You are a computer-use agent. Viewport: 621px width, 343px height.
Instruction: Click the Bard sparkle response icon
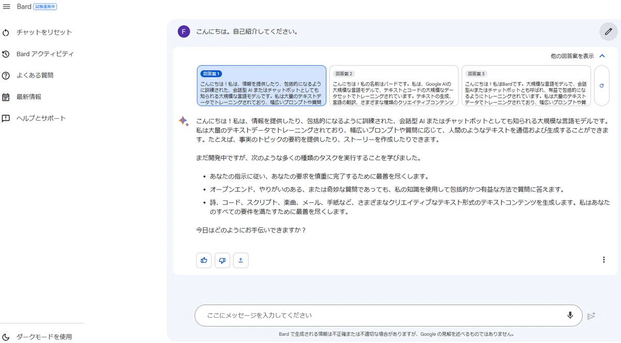[x=184, y=121]
